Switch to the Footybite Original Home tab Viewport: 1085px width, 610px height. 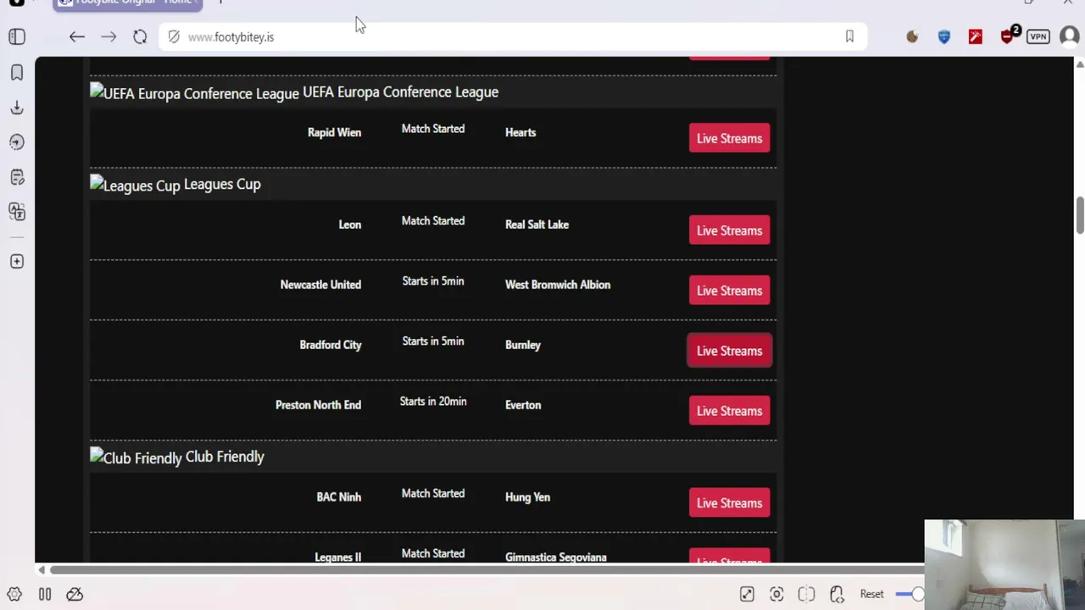point(128,3)
